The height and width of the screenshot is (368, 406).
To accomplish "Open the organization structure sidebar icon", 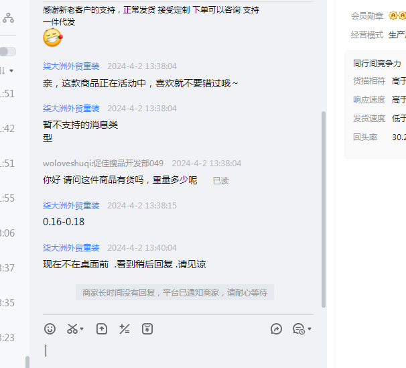I will pyautogui.click(x=8, y=18).
